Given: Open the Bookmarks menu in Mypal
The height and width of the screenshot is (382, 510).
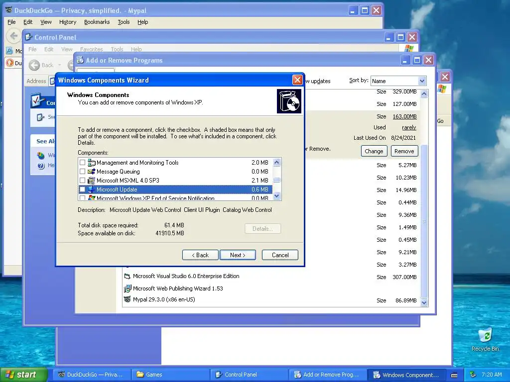Looking at the screenshot, I should tap(97, 22).
